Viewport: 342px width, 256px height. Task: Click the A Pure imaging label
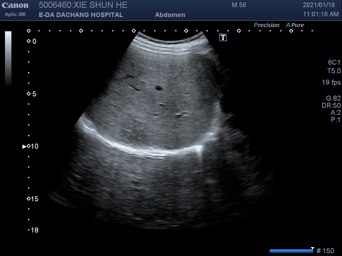pos(295,25)
